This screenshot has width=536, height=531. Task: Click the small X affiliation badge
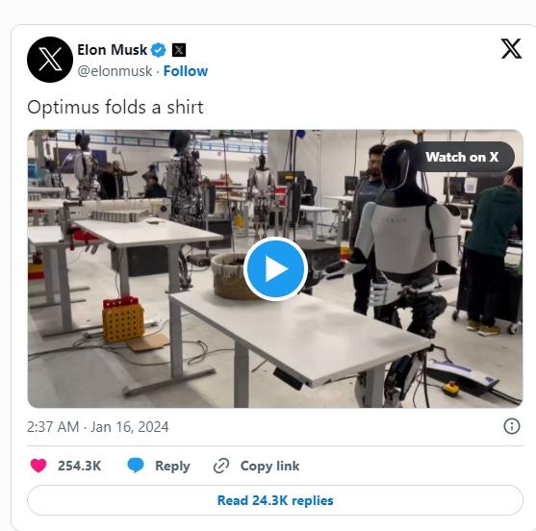click(x=178, y=50)
